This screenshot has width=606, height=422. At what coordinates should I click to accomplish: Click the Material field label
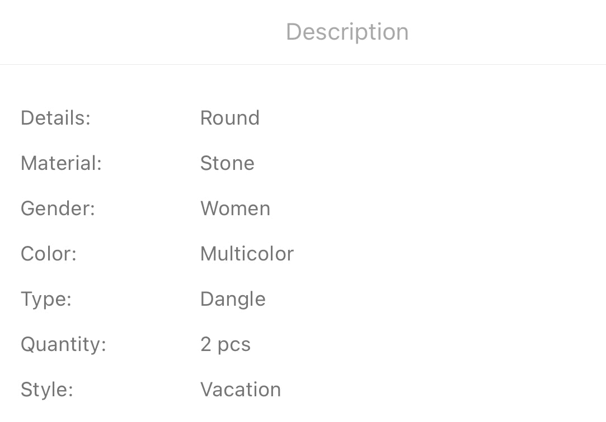[x=61, y=163]
